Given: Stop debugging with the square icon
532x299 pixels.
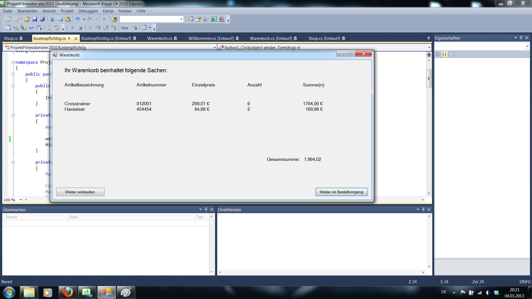Looking at the screenshot, I should pos(80,28).
